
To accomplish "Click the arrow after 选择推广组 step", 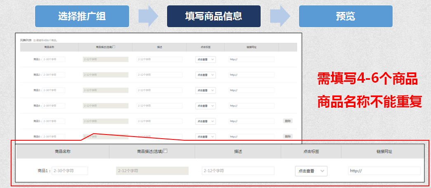I will (x=148, y=16).
